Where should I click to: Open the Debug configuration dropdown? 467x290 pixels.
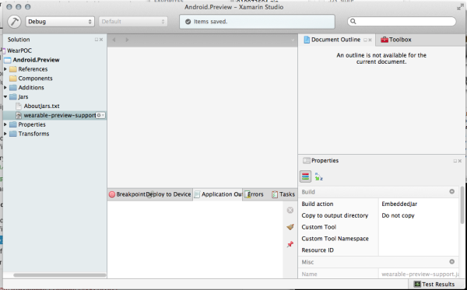coord(60,22)
